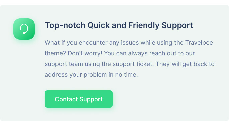Click the text Don't worry! in the paragraph

click(x=85, y=53)
